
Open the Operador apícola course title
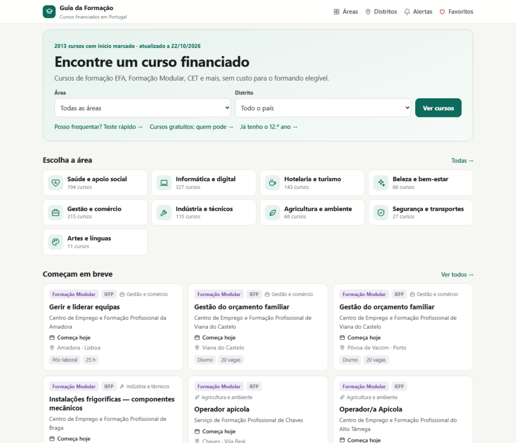(222, 409)
